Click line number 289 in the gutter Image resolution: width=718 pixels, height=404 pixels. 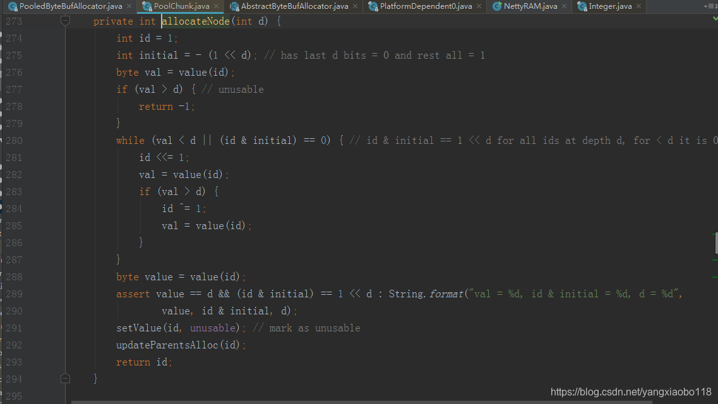point(14,294)
